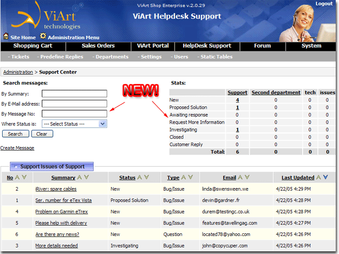339x254 pixels.
Task: Sort Status column ascending arrow
Action: (140, 177)
